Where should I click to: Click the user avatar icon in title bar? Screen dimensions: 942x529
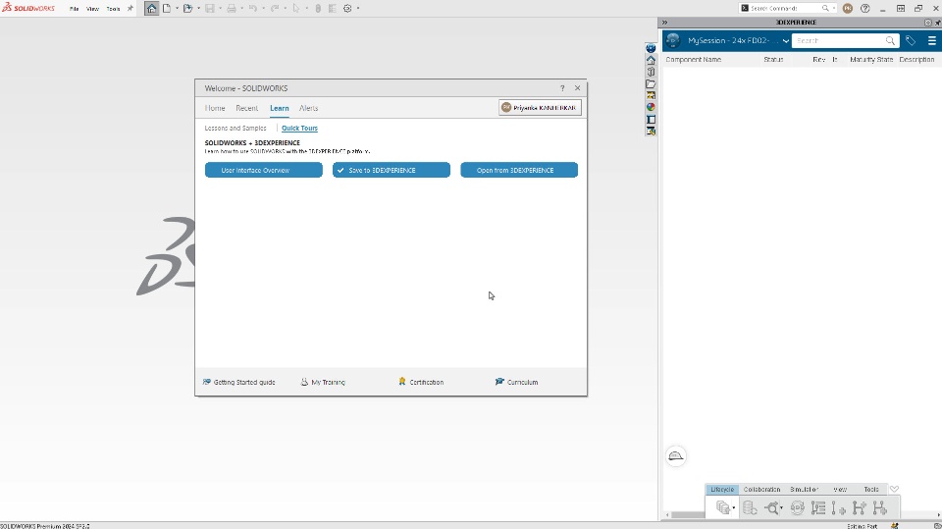pyautogui.click(x=848, y=9)
